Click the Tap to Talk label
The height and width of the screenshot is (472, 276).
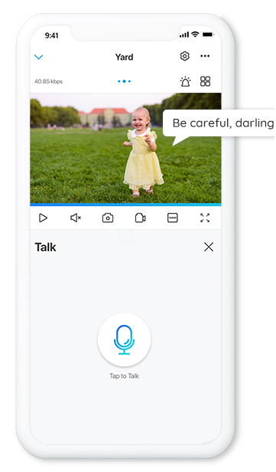pos(125,376)
